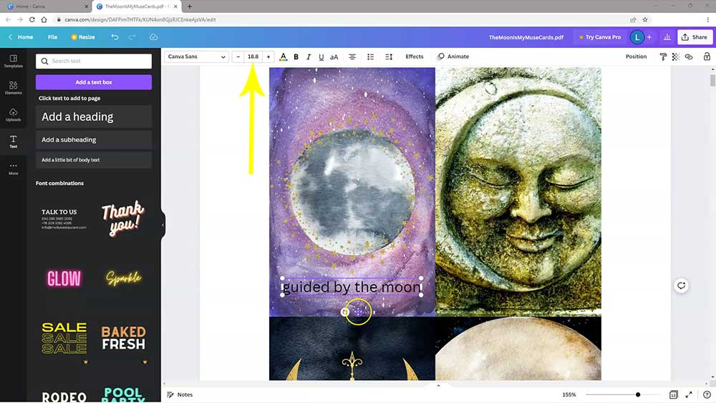This screenshot has height=403, width=716.
Task: Select the Thank you font combination
Action: coord(123,218)
